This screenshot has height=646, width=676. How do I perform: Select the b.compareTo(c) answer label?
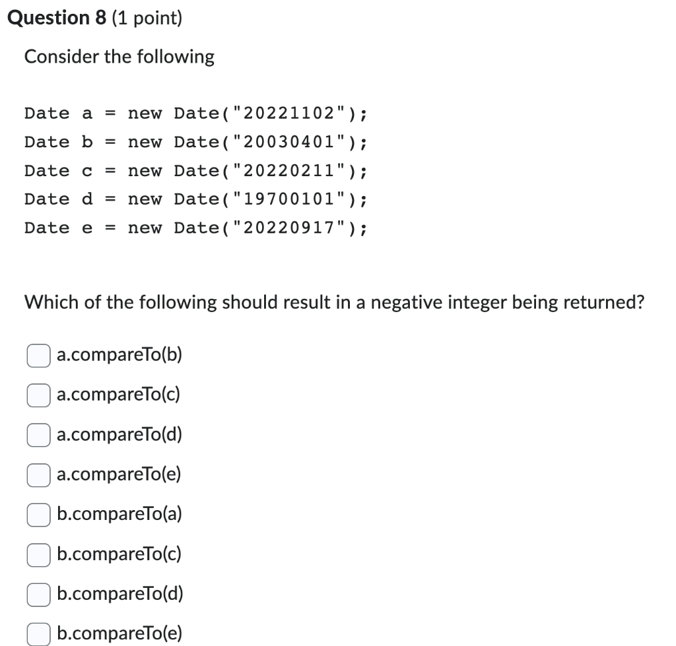coord(118,554)
